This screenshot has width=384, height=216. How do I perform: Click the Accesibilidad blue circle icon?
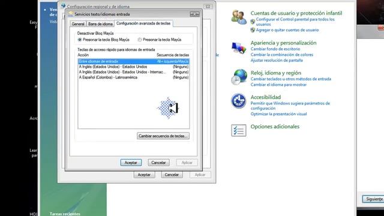coord(239,101)
